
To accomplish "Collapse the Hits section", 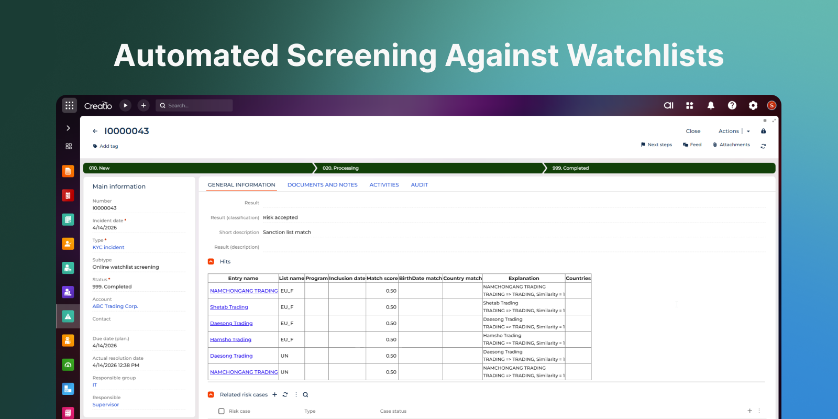I will pyautogui.click(x=211, y=261).
